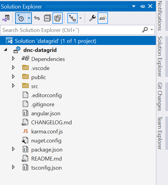The width and height of the screenshot is (168, 185).
Task: Click the public folder icon
Action: [x=25, y=77]
